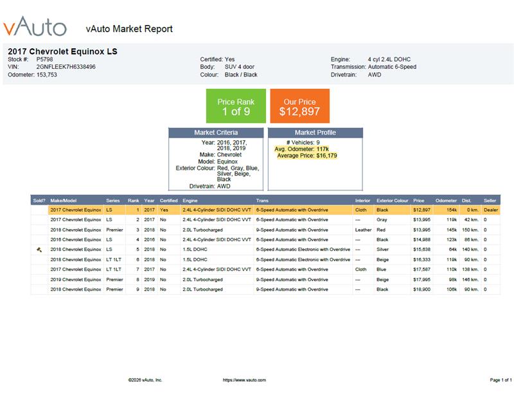The image size is (514, 395).
Task: Click the price $18,900
Action: point(421,289)
